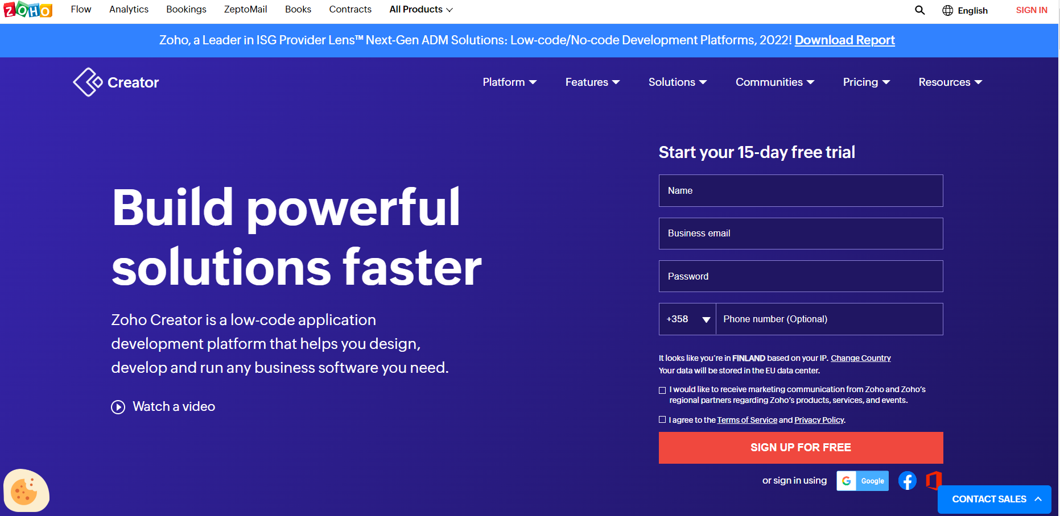Expand the All Products menu
The height and width of the screenshot is (516, 1060).
421,10
